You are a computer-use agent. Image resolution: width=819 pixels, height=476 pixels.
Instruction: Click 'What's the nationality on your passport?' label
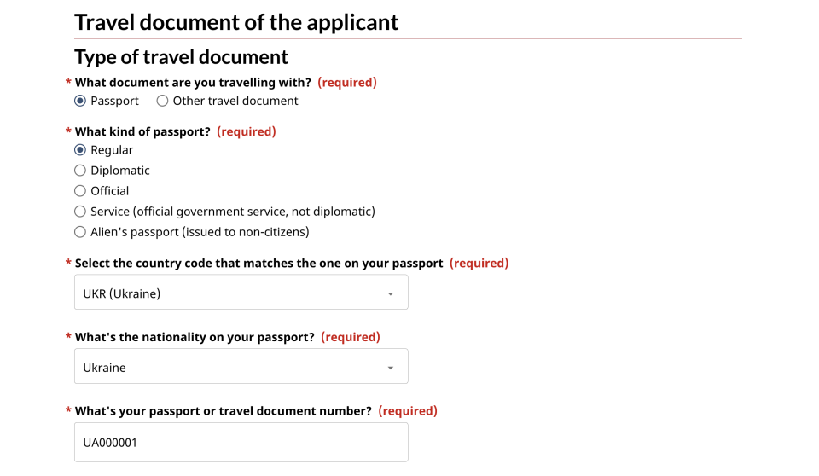click(x=195, y=338)
